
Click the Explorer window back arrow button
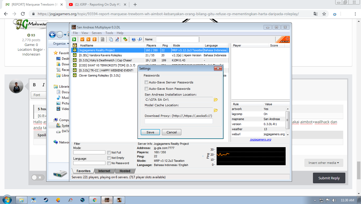(x=52, y=35)
